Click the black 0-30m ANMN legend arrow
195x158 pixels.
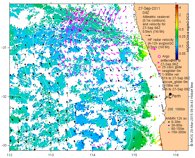point(169,122)
